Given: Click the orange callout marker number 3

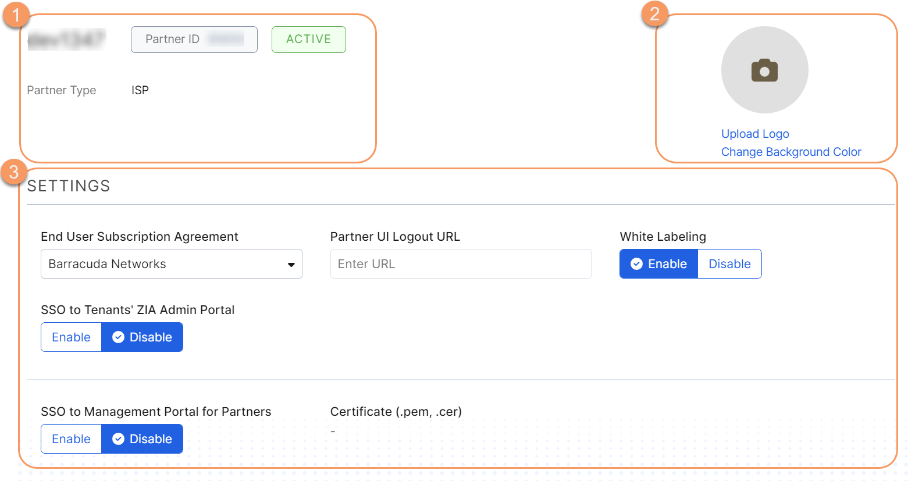Looking at the screenshot, I should click(x=14, y=172).
